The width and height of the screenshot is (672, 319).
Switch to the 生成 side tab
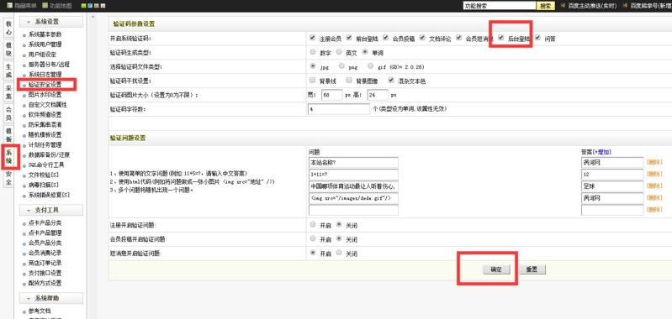[9, 71]
